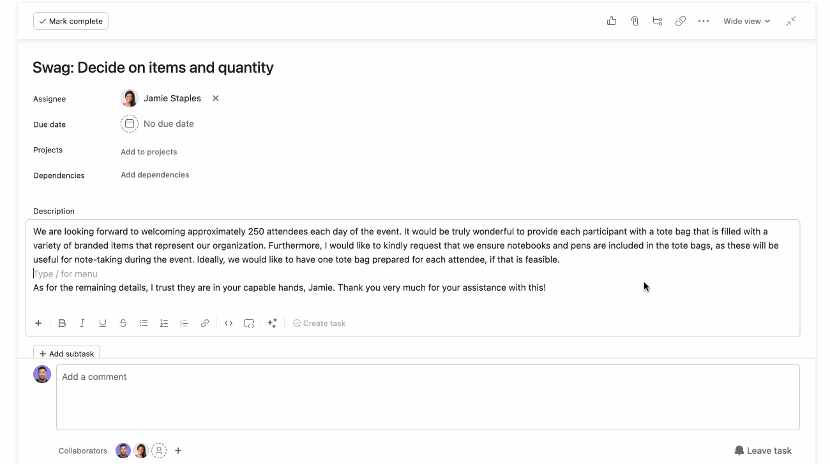Open the Wide view dropdown
This screenshot has width=830, height=464.
(746, 21)
